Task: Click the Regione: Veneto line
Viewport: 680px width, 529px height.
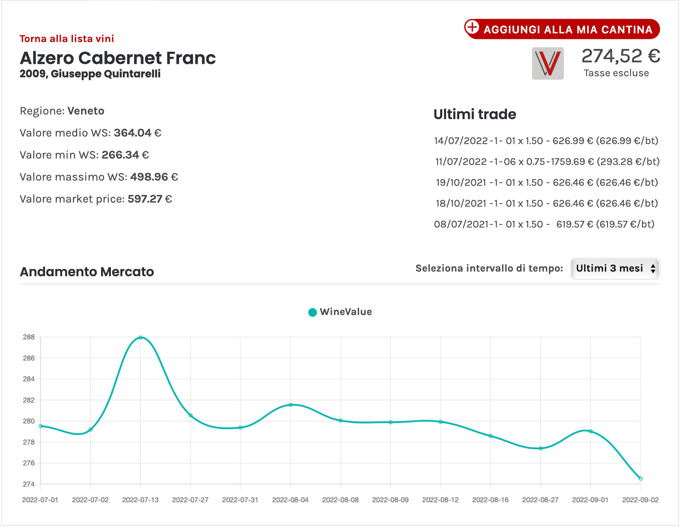Action: (x=62, y=111)
